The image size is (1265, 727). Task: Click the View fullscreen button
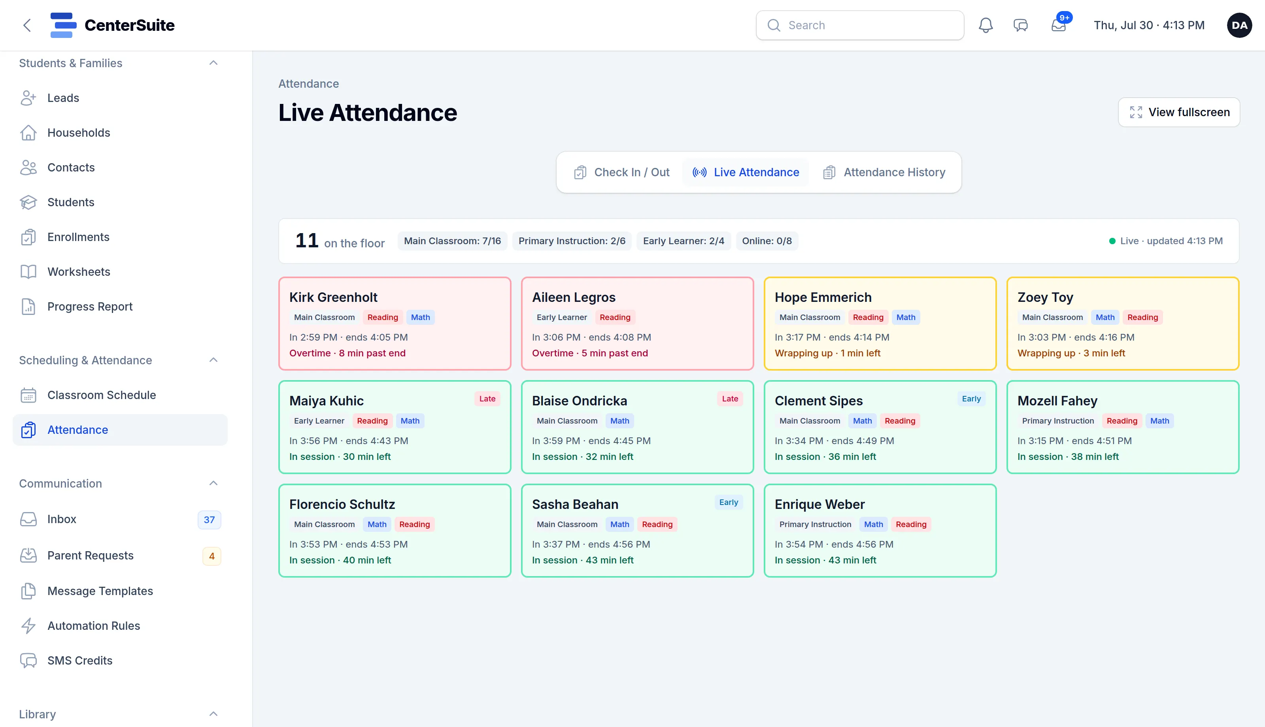tap(1178, 112)
